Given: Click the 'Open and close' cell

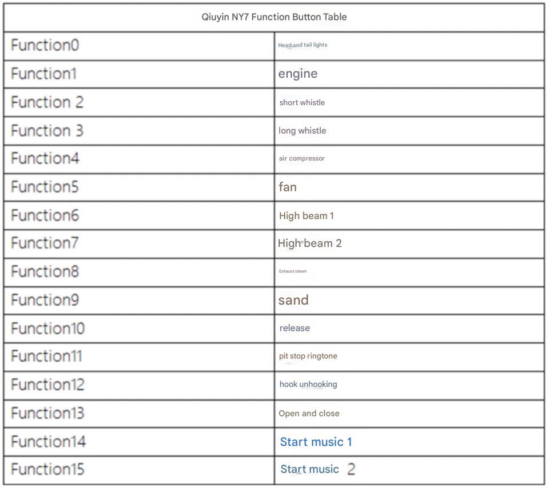Looking at the screenshot, I should [x=309, y=413].
